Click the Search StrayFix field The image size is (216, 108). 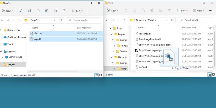[84, 20]
